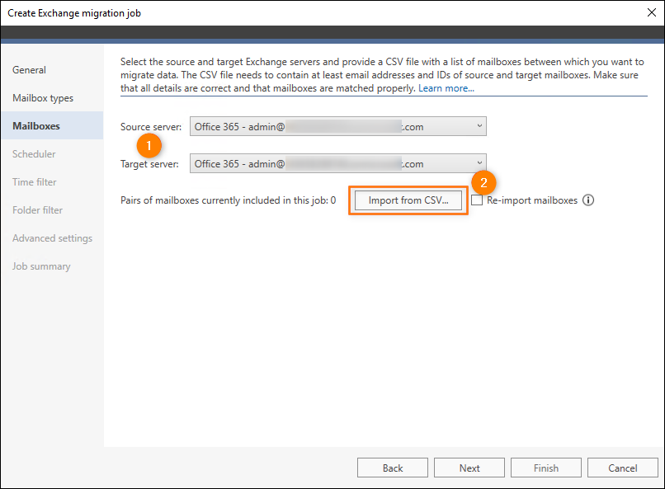
Task: Select the Mailboxes step in sidebar
Action: click(52, 126)
